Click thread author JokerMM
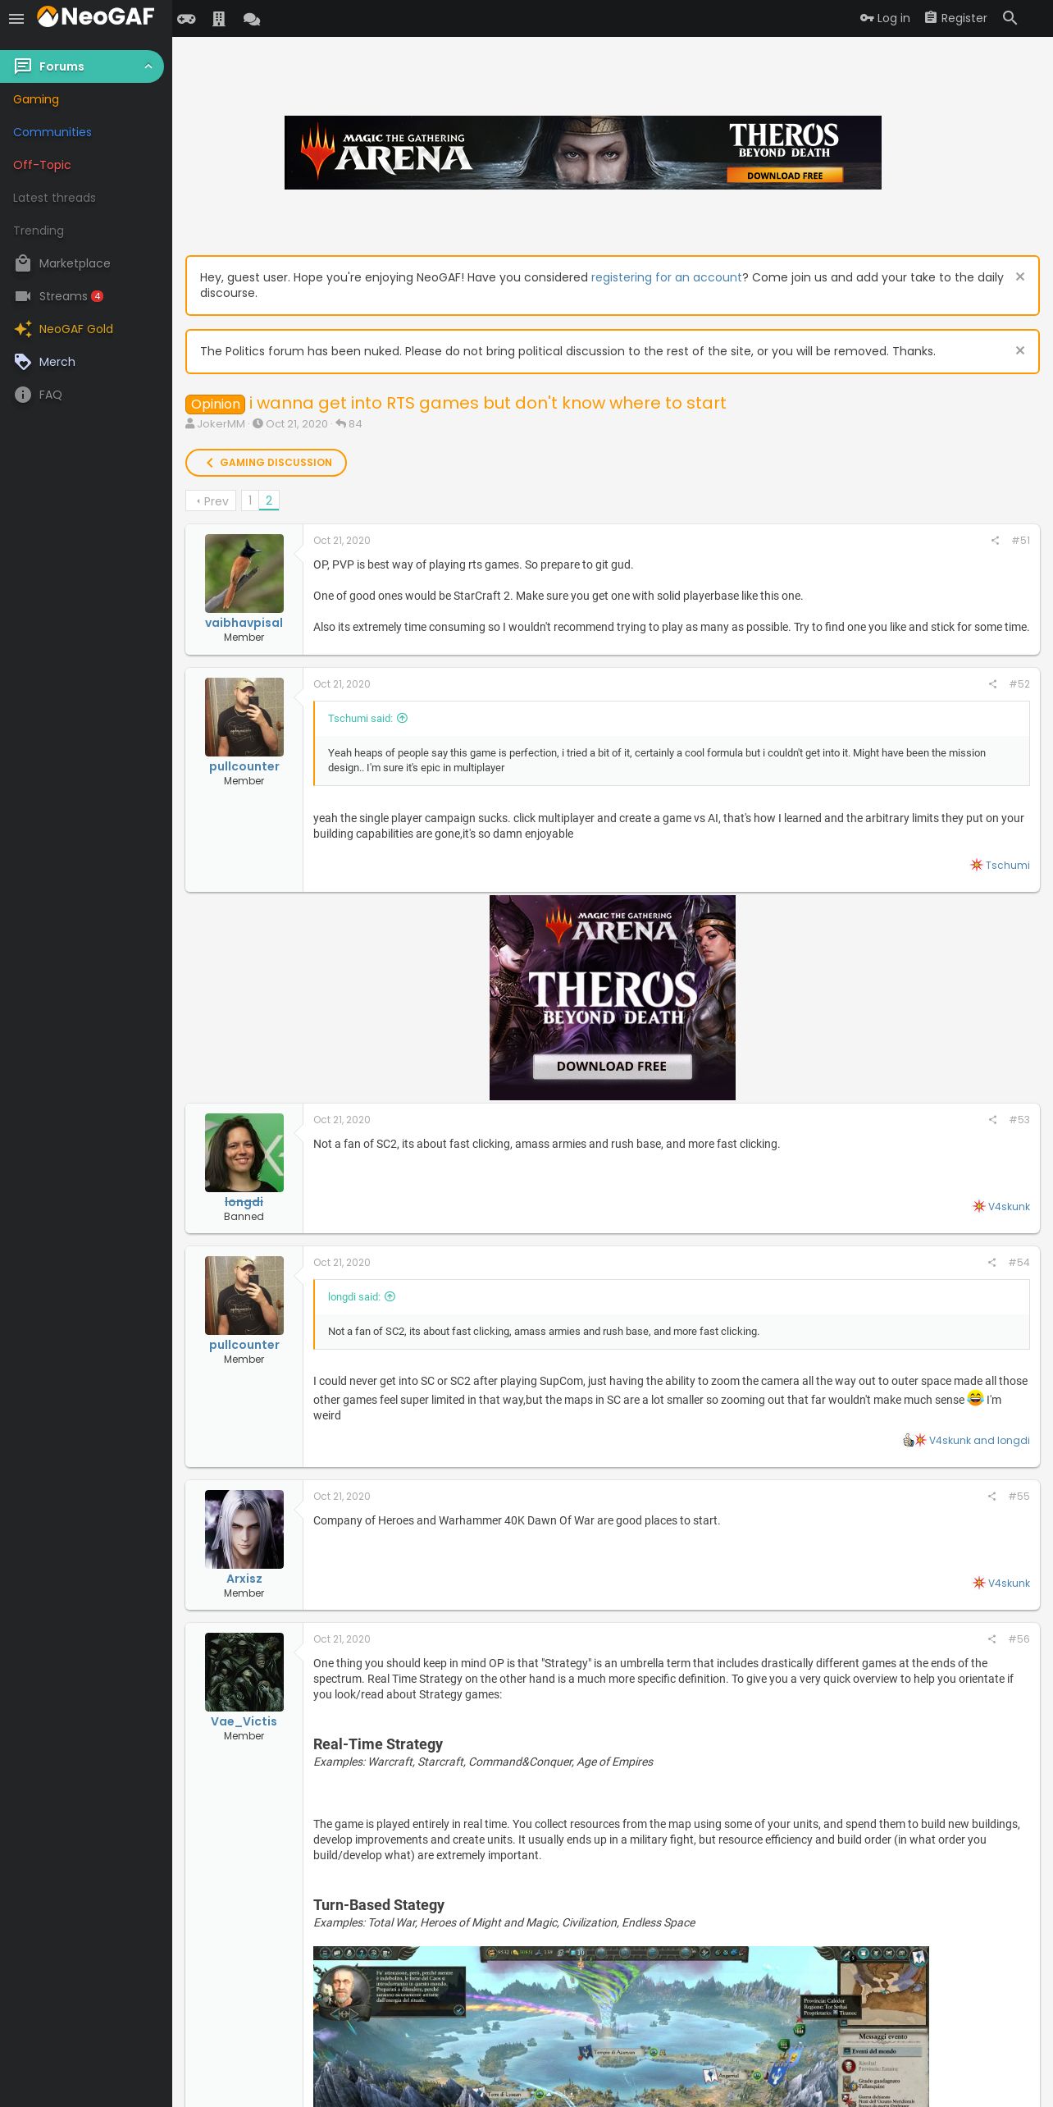Viewport: 1053px width, 2107px height. [x=221, y=424]
